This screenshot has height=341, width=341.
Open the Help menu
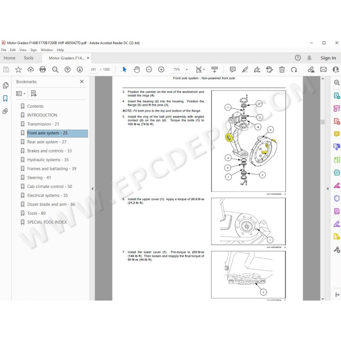(60, 50)
